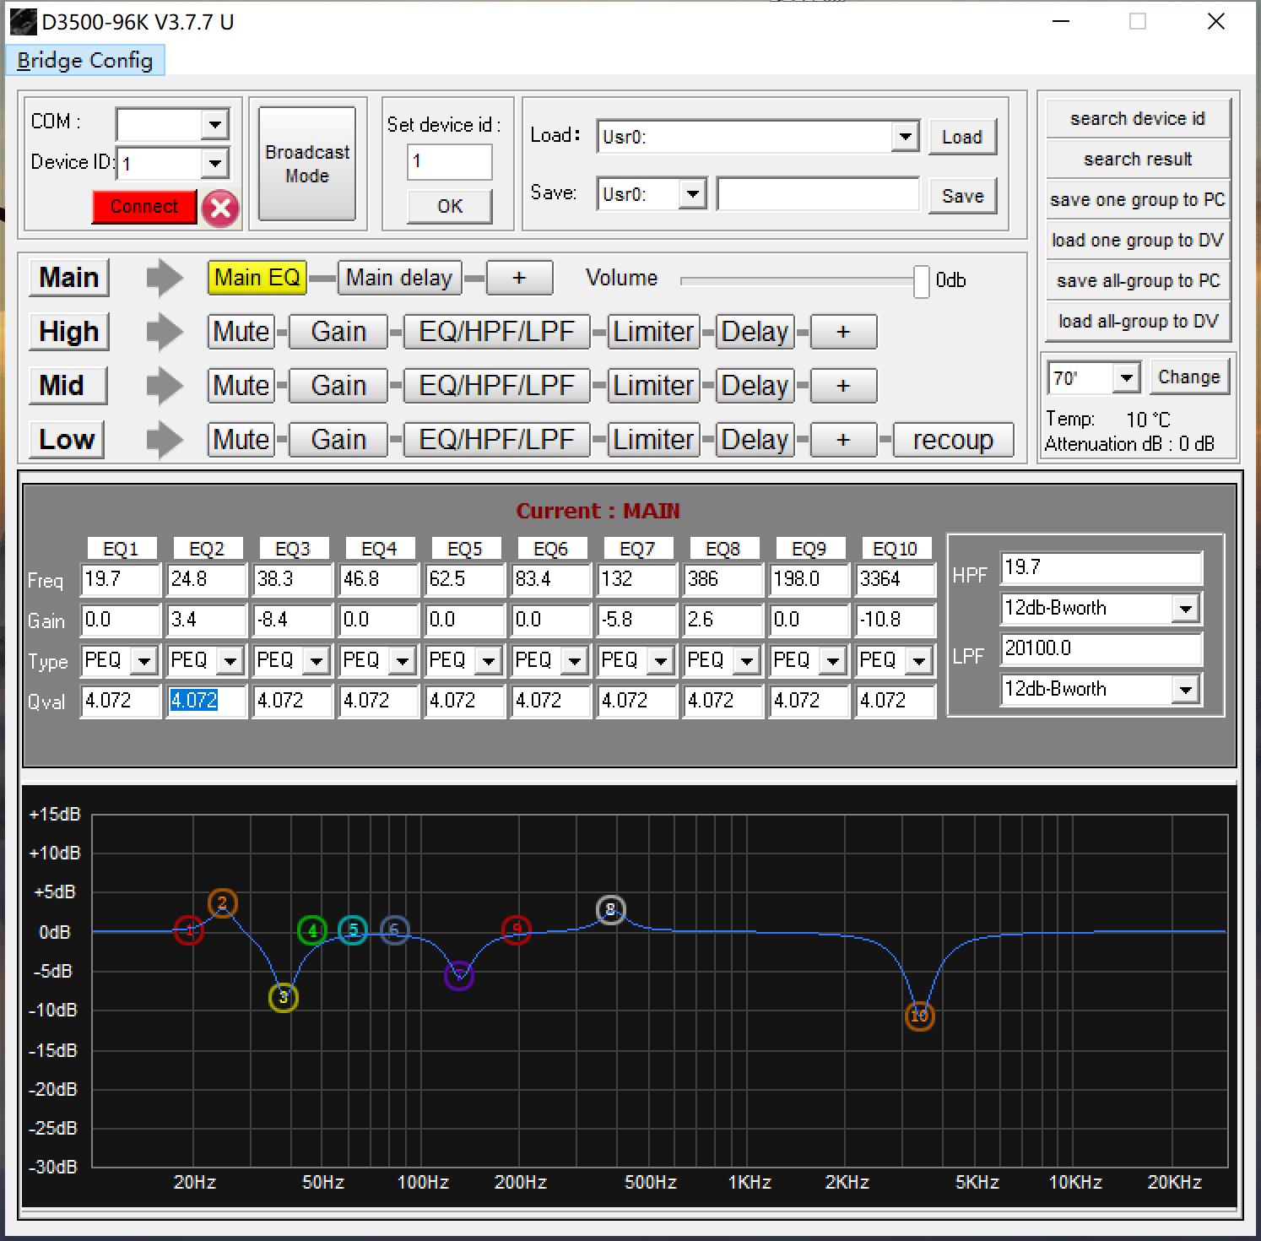Select cyan EQ node 5 on graph
Image resolution: width=1261 pixels, height=1241 pixels.
pos(353,930)
